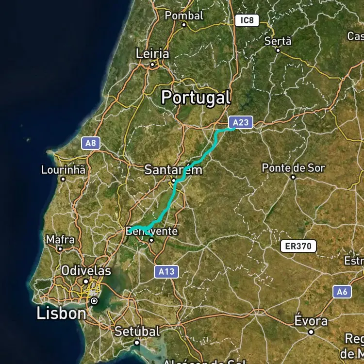
Task: Click the A8 highway shield
Action: point(91,143)
